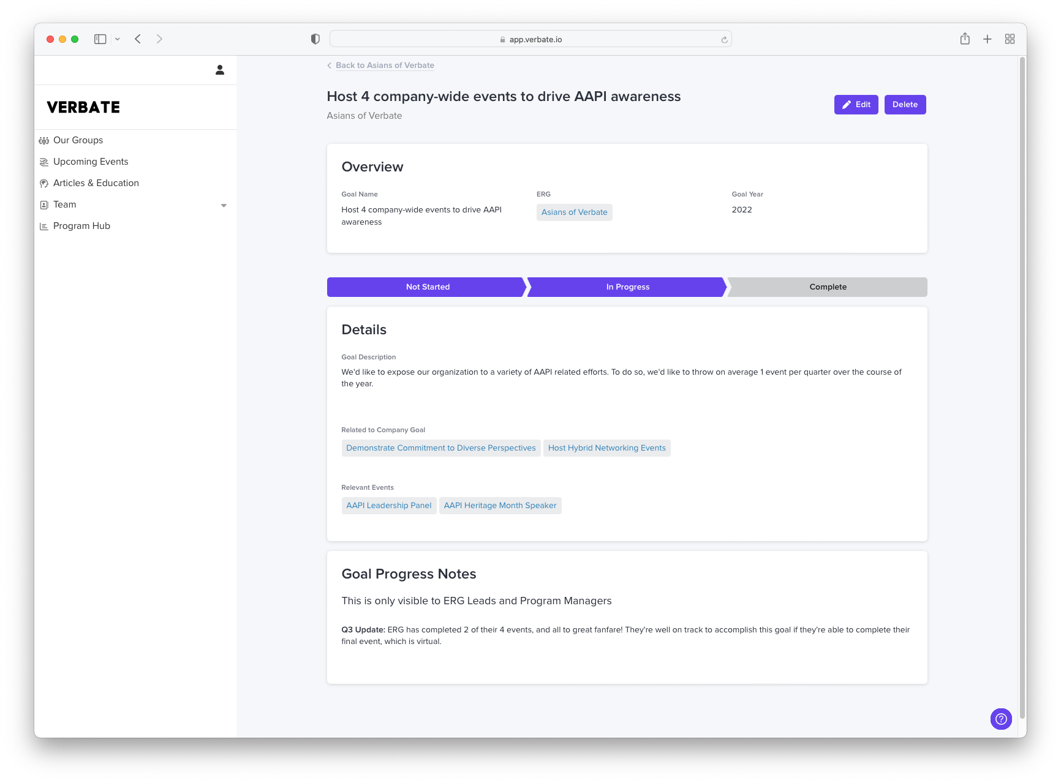Screen dimensions: 1061x783
Task: Open Upcoming Events from the sidebar
Action: click(x=91, y=162)
